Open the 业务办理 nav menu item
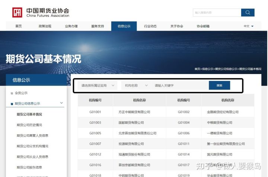This screenshot has width=268, height=177. click(x=71, y=26)
